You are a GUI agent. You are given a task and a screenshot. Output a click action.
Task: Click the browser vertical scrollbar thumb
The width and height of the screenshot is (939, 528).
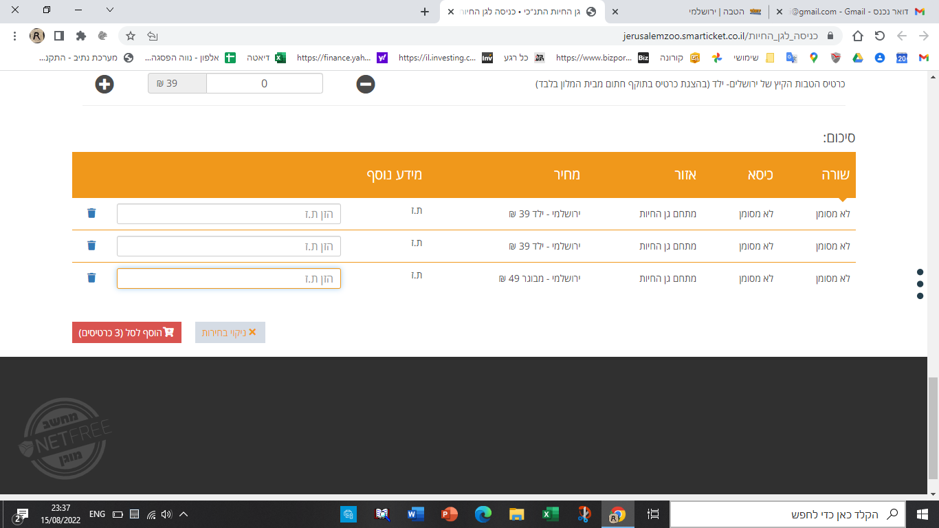(x=933, y=428)
